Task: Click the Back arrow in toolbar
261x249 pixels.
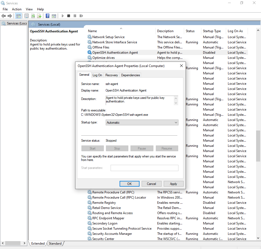Action: click(4, 16)
